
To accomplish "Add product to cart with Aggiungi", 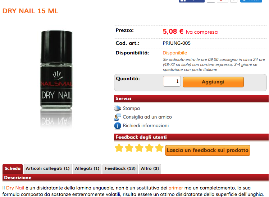I will click(x=213, y=82).
